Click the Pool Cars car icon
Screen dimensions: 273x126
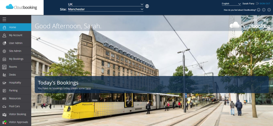(4, 106)
